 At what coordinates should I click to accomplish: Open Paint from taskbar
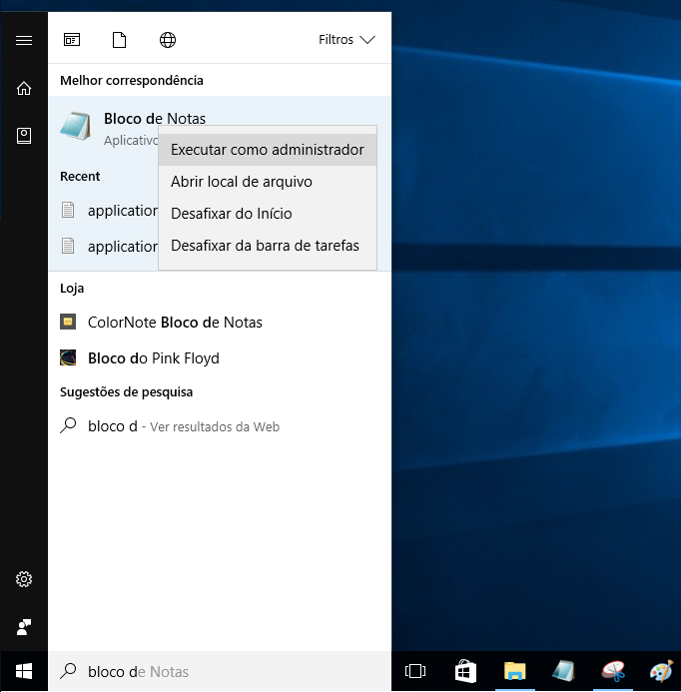661,671
